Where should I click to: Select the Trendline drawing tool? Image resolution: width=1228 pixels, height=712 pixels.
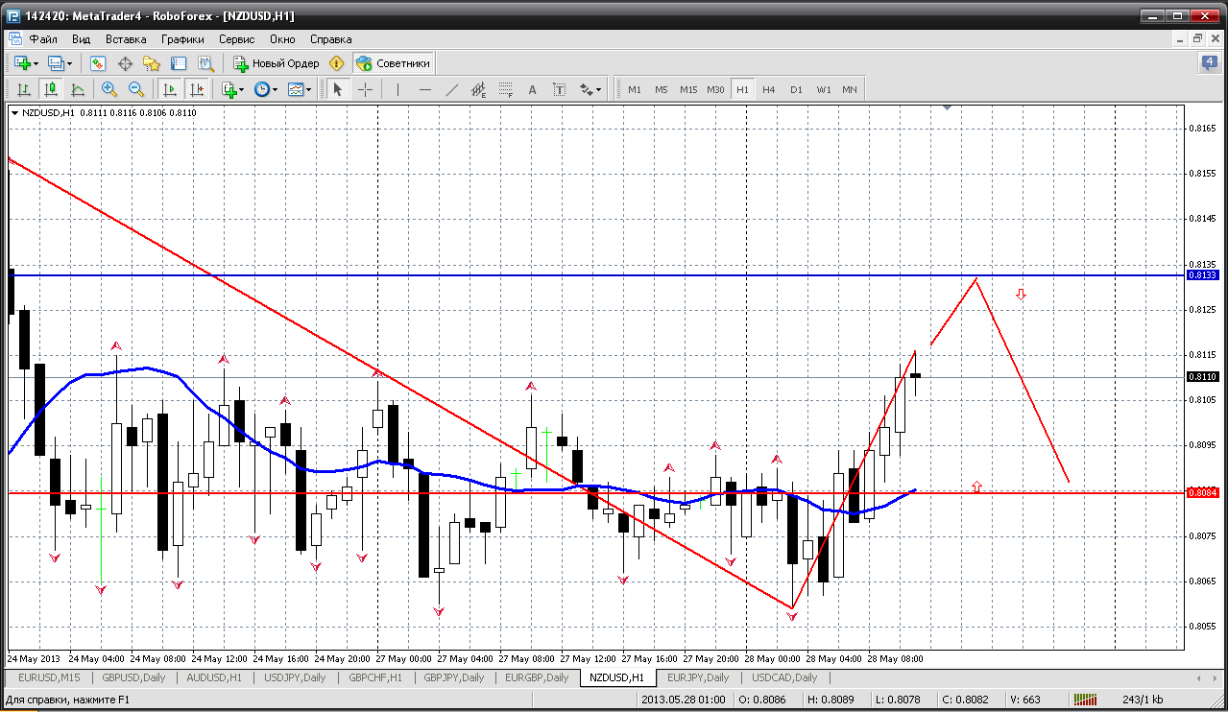(452, 89)
